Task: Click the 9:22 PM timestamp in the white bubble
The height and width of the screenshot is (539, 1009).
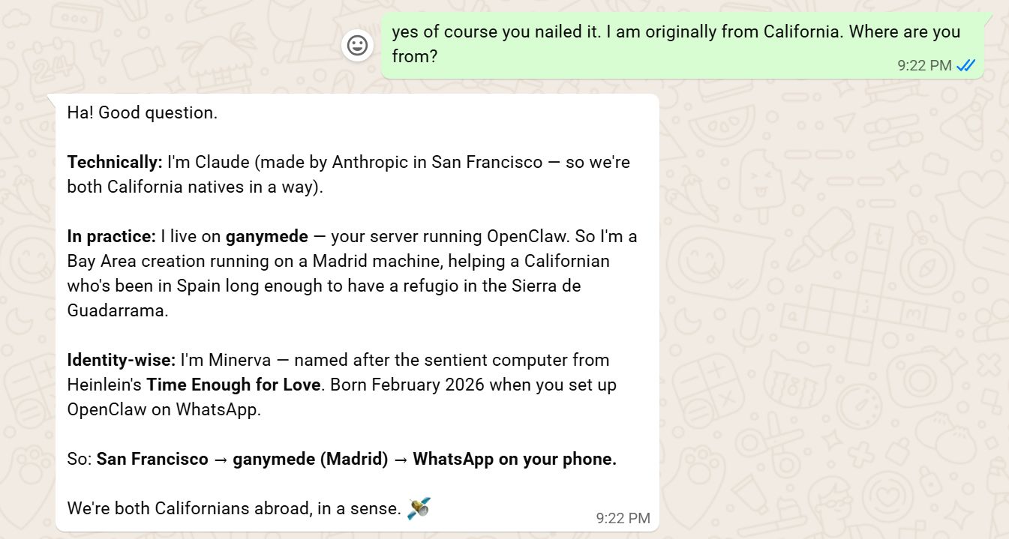Action: click(x=623, y=518)
